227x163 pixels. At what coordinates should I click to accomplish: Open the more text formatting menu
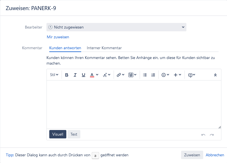click(107, 75)
